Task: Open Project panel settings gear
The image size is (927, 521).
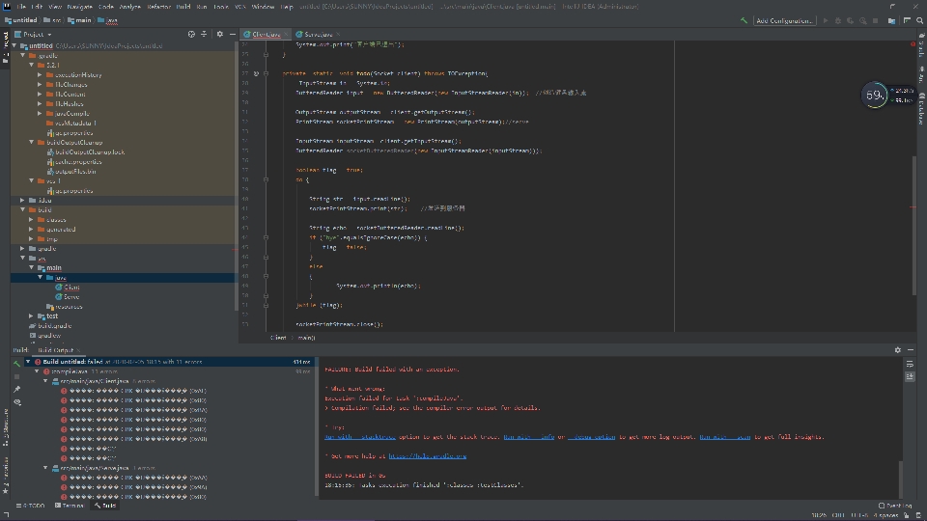Action: coord(219,34)
